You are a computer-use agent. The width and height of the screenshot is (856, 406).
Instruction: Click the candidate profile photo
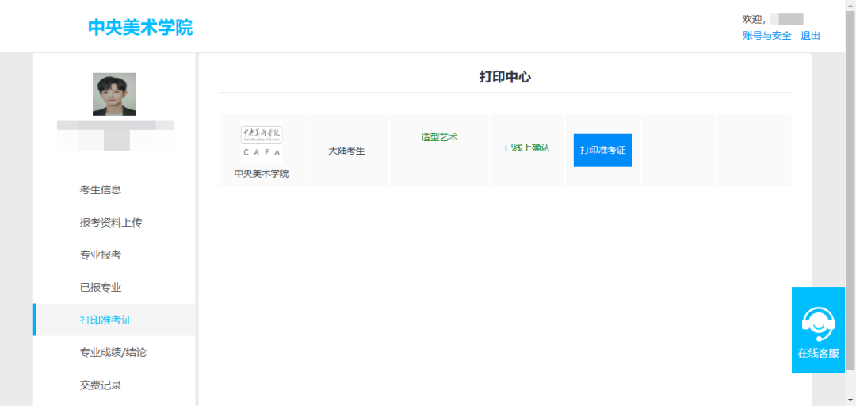coord(114,94)
